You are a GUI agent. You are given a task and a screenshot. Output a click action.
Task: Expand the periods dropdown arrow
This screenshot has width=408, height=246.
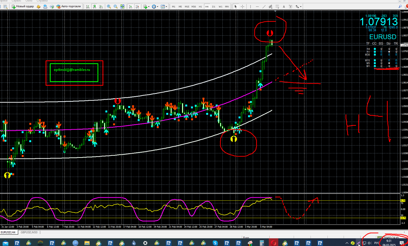tap(158, 7)
